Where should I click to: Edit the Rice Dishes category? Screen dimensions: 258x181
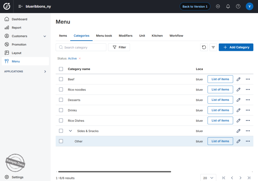pyautogui.click(x=238, y=120)
